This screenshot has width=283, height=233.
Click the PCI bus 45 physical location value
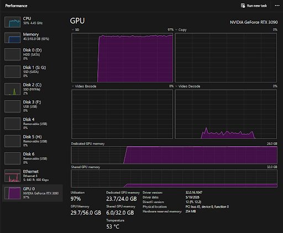pyautogui.click(x=207, y=206)
